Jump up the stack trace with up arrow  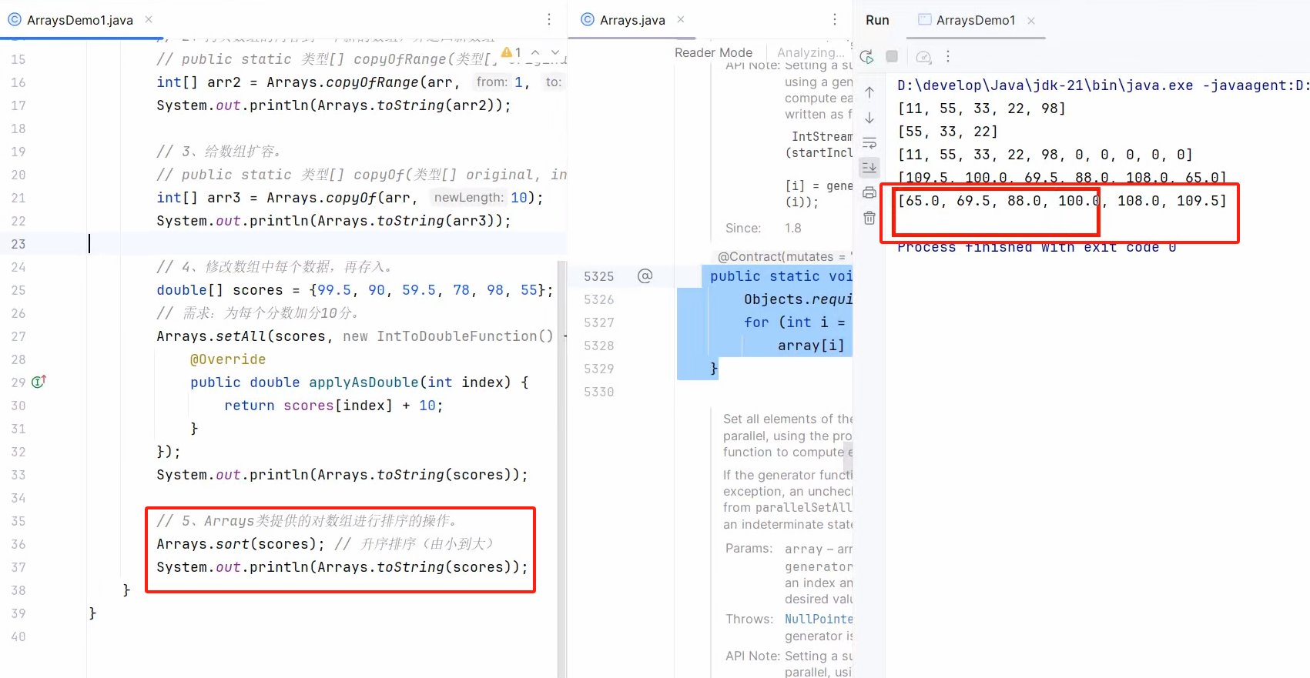click(869, 92)
